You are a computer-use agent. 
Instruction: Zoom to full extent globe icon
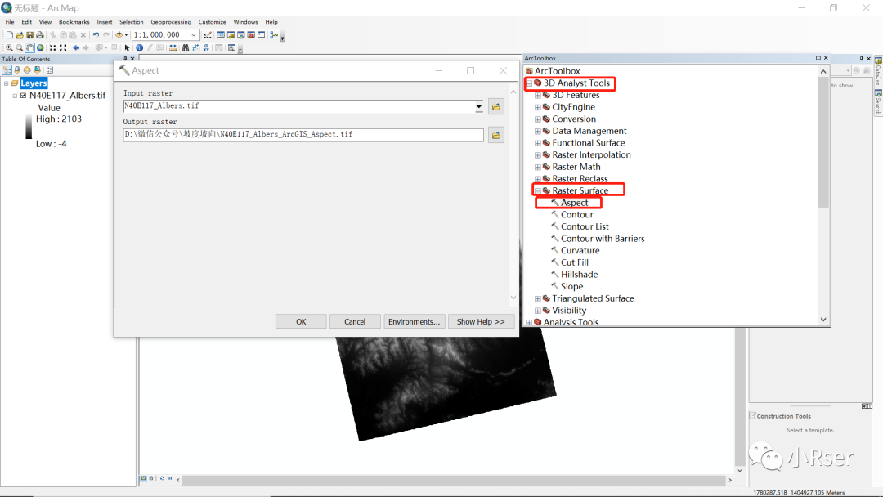point(40,48)
